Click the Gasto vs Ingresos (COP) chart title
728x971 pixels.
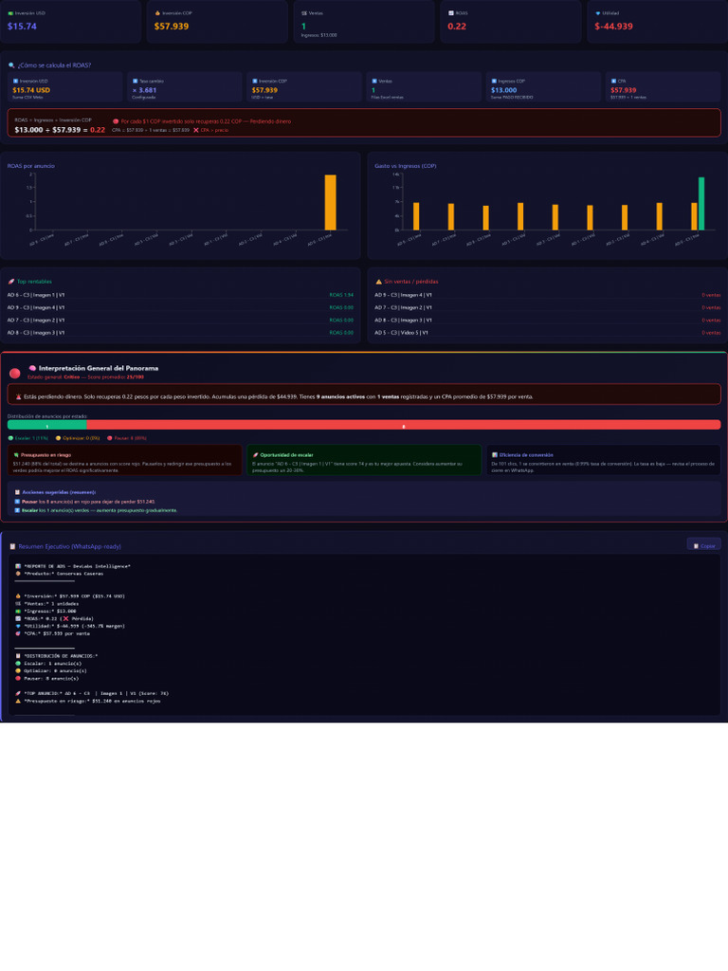(x=406, y=166)
